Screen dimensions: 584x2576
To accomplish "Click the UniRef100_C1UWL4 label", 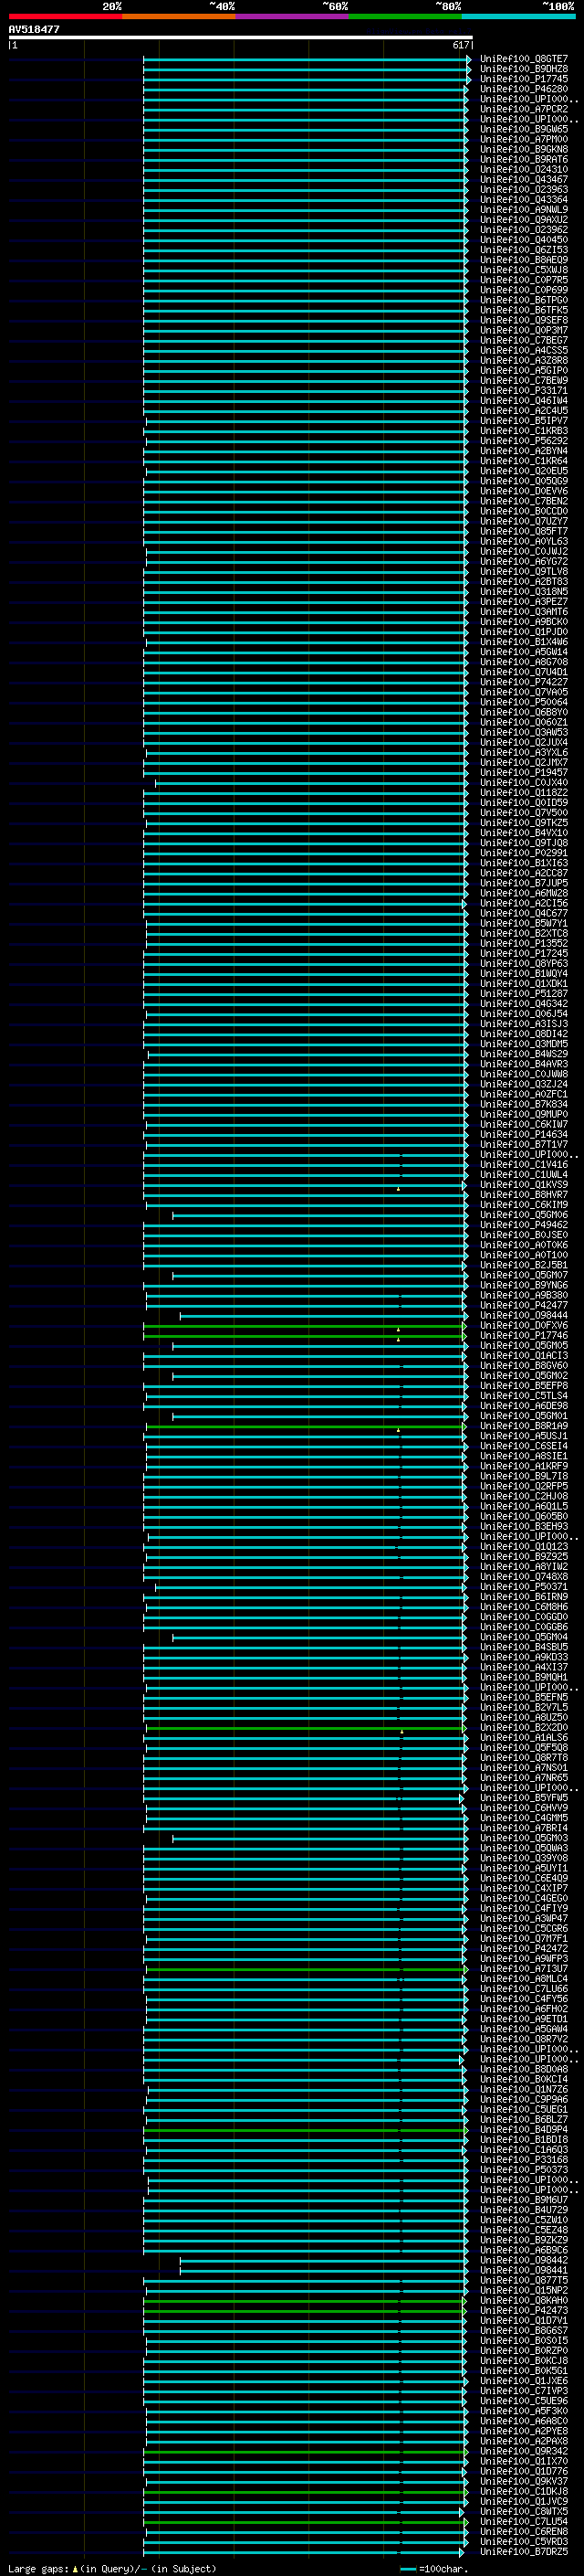I will coord(523,1175).
